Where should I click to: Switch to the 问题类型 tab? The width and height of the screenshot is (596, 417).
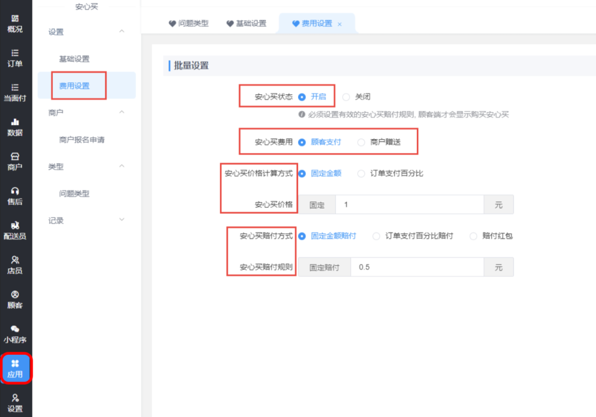pos(189,24)
